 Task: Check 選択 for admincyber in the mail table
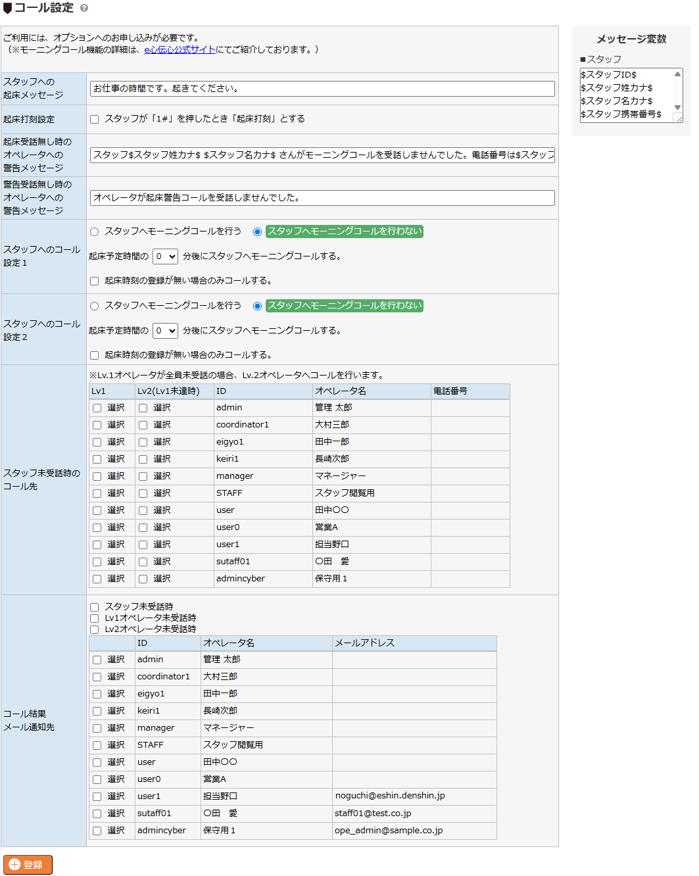97,831
